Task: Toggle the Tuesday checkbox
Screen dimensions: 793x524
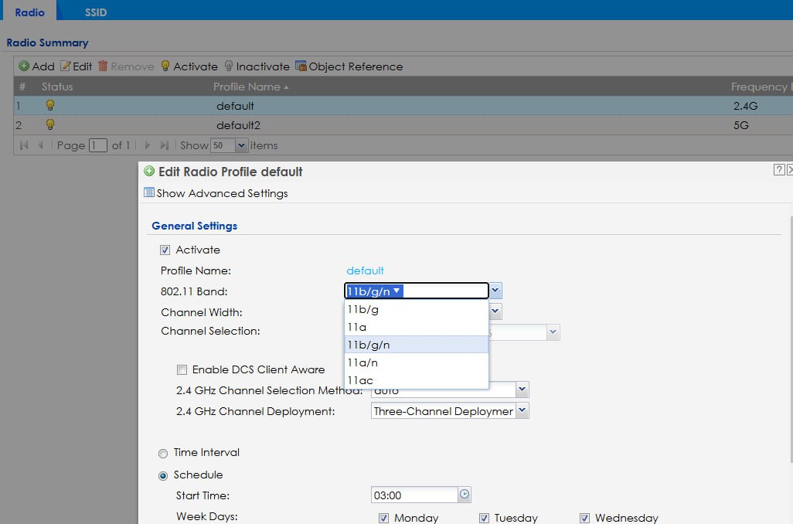Action: pos(484,518)
